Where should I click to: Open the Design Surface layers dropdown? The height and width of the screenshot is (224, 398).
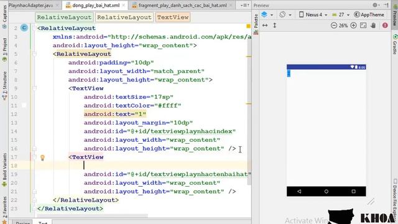pyautogui.click(x=267, y=15)
